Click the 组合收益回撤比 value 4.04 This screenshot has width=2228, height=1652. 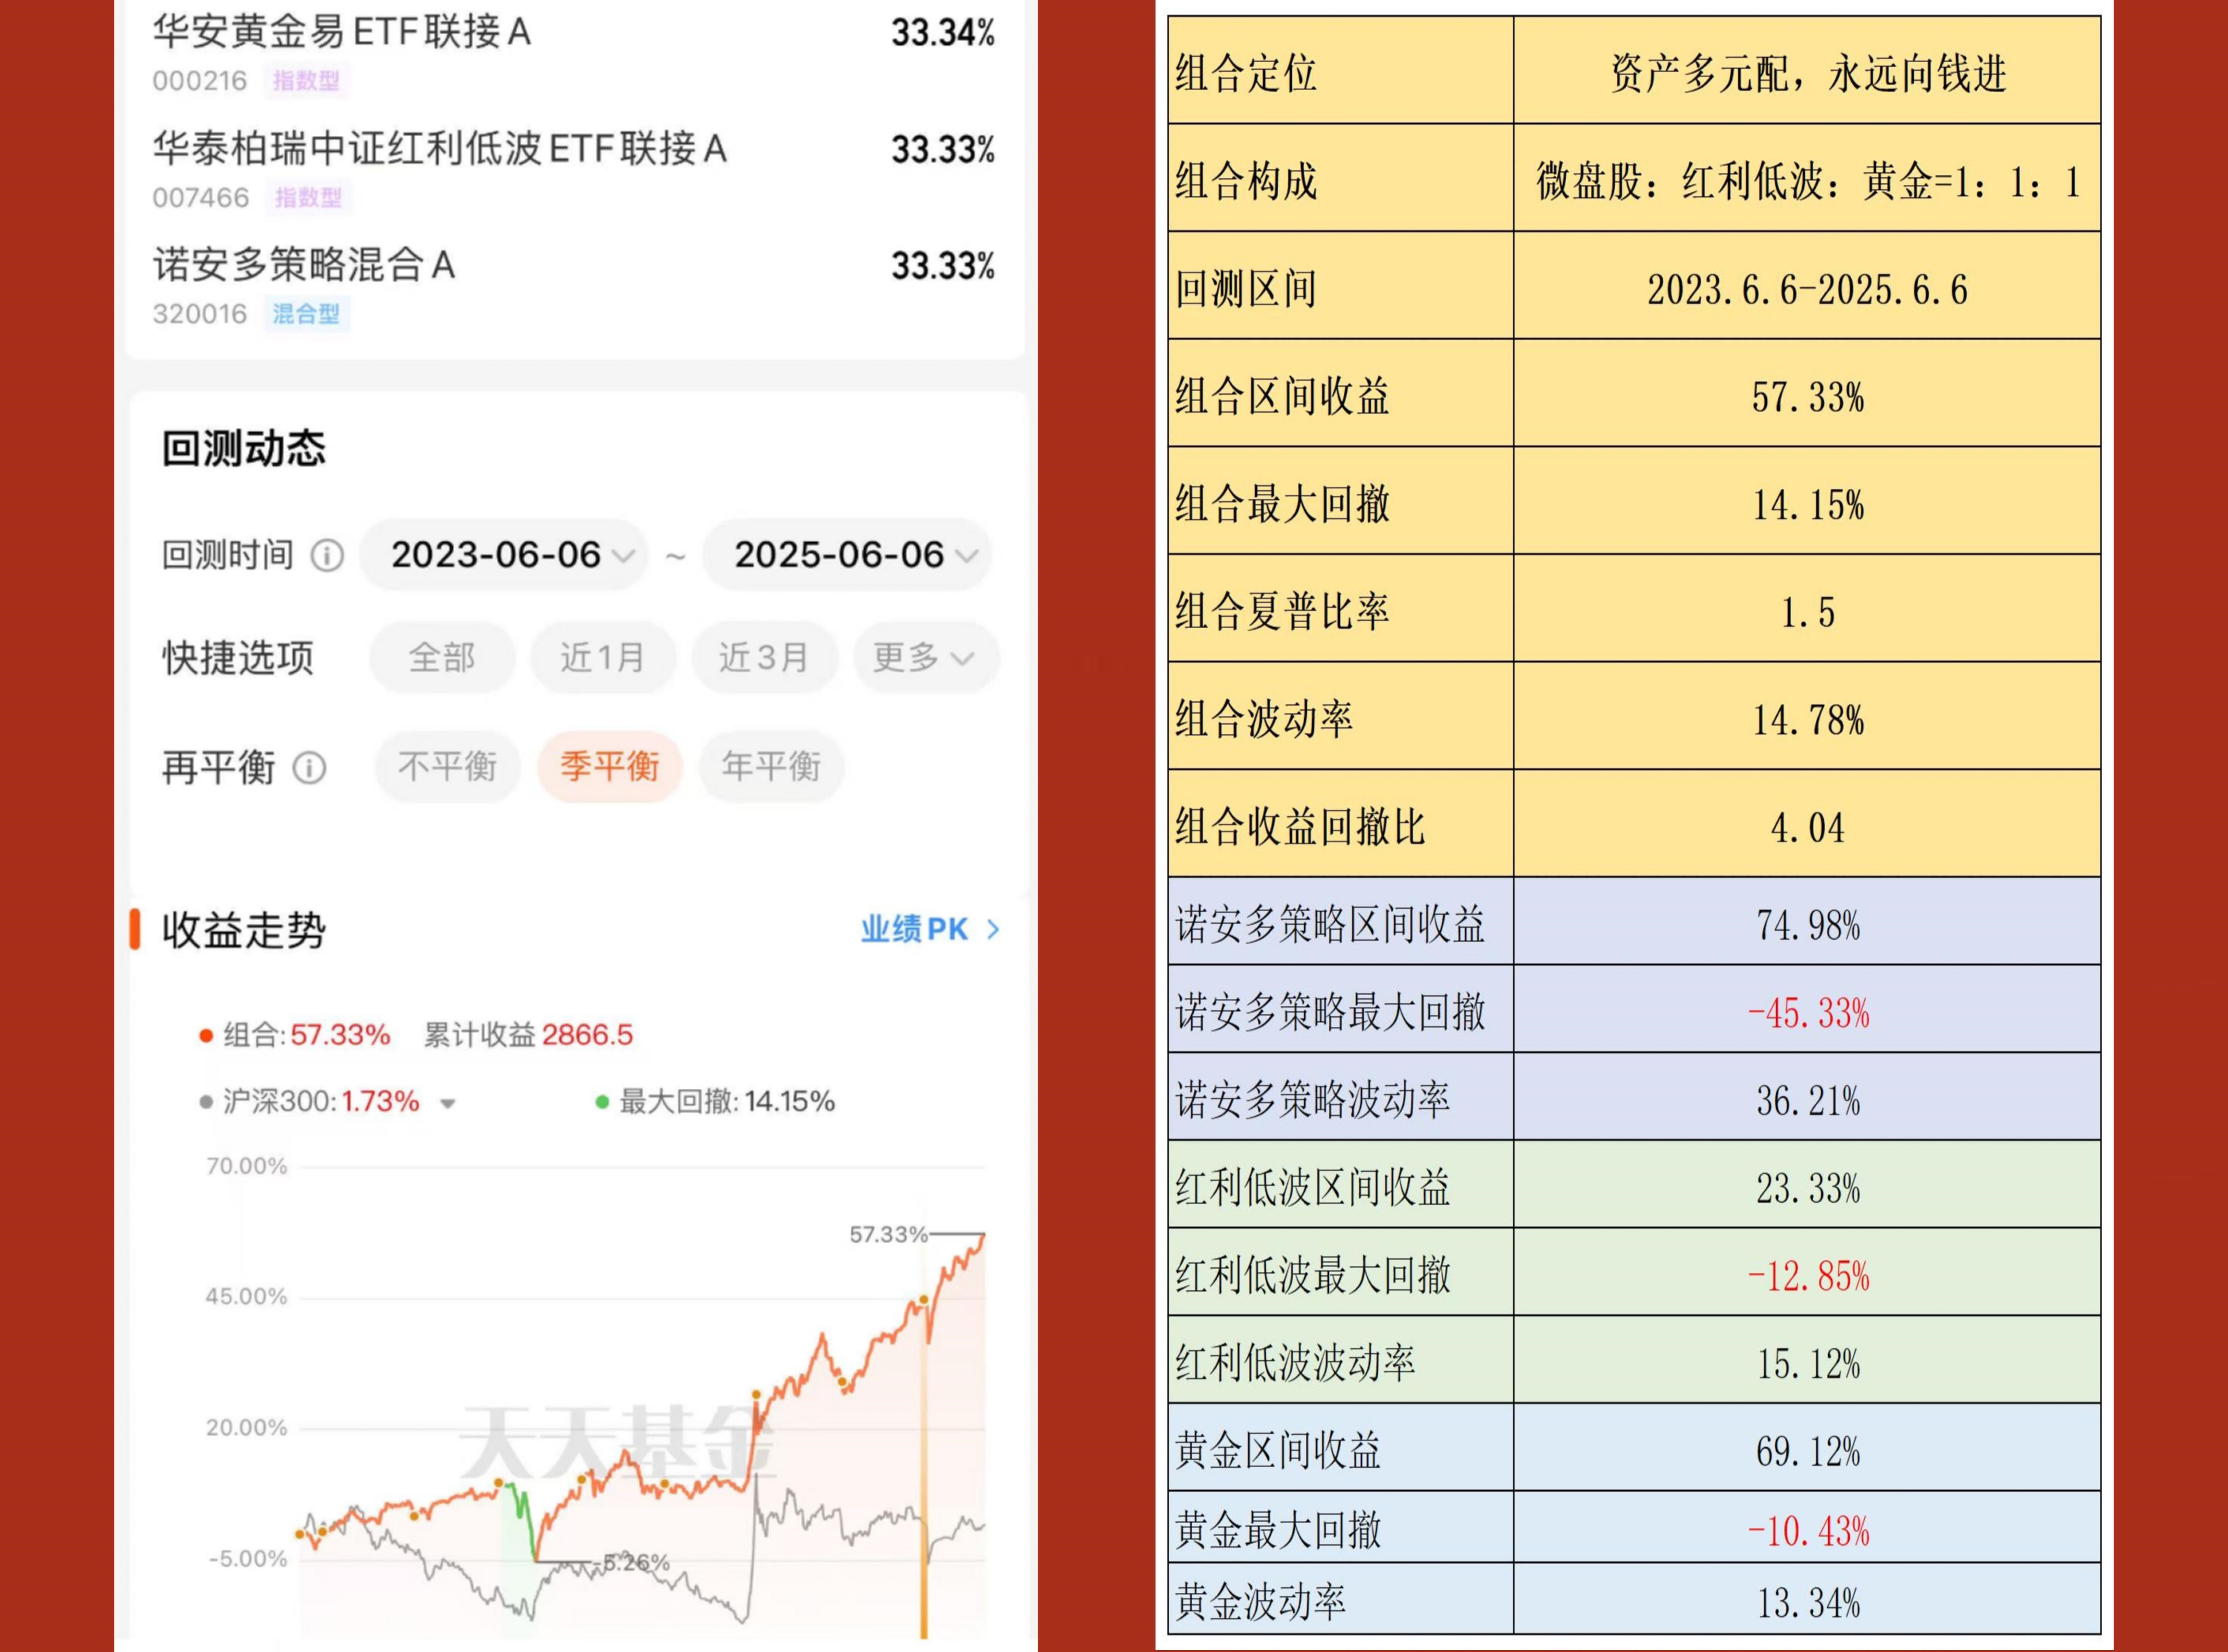[x=1808, y=828]
